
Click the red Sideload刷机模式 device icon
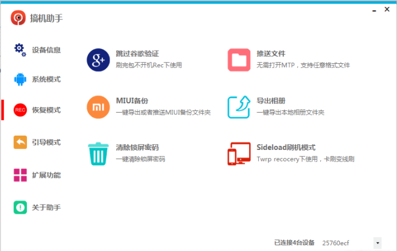click(x=239, y=153)
